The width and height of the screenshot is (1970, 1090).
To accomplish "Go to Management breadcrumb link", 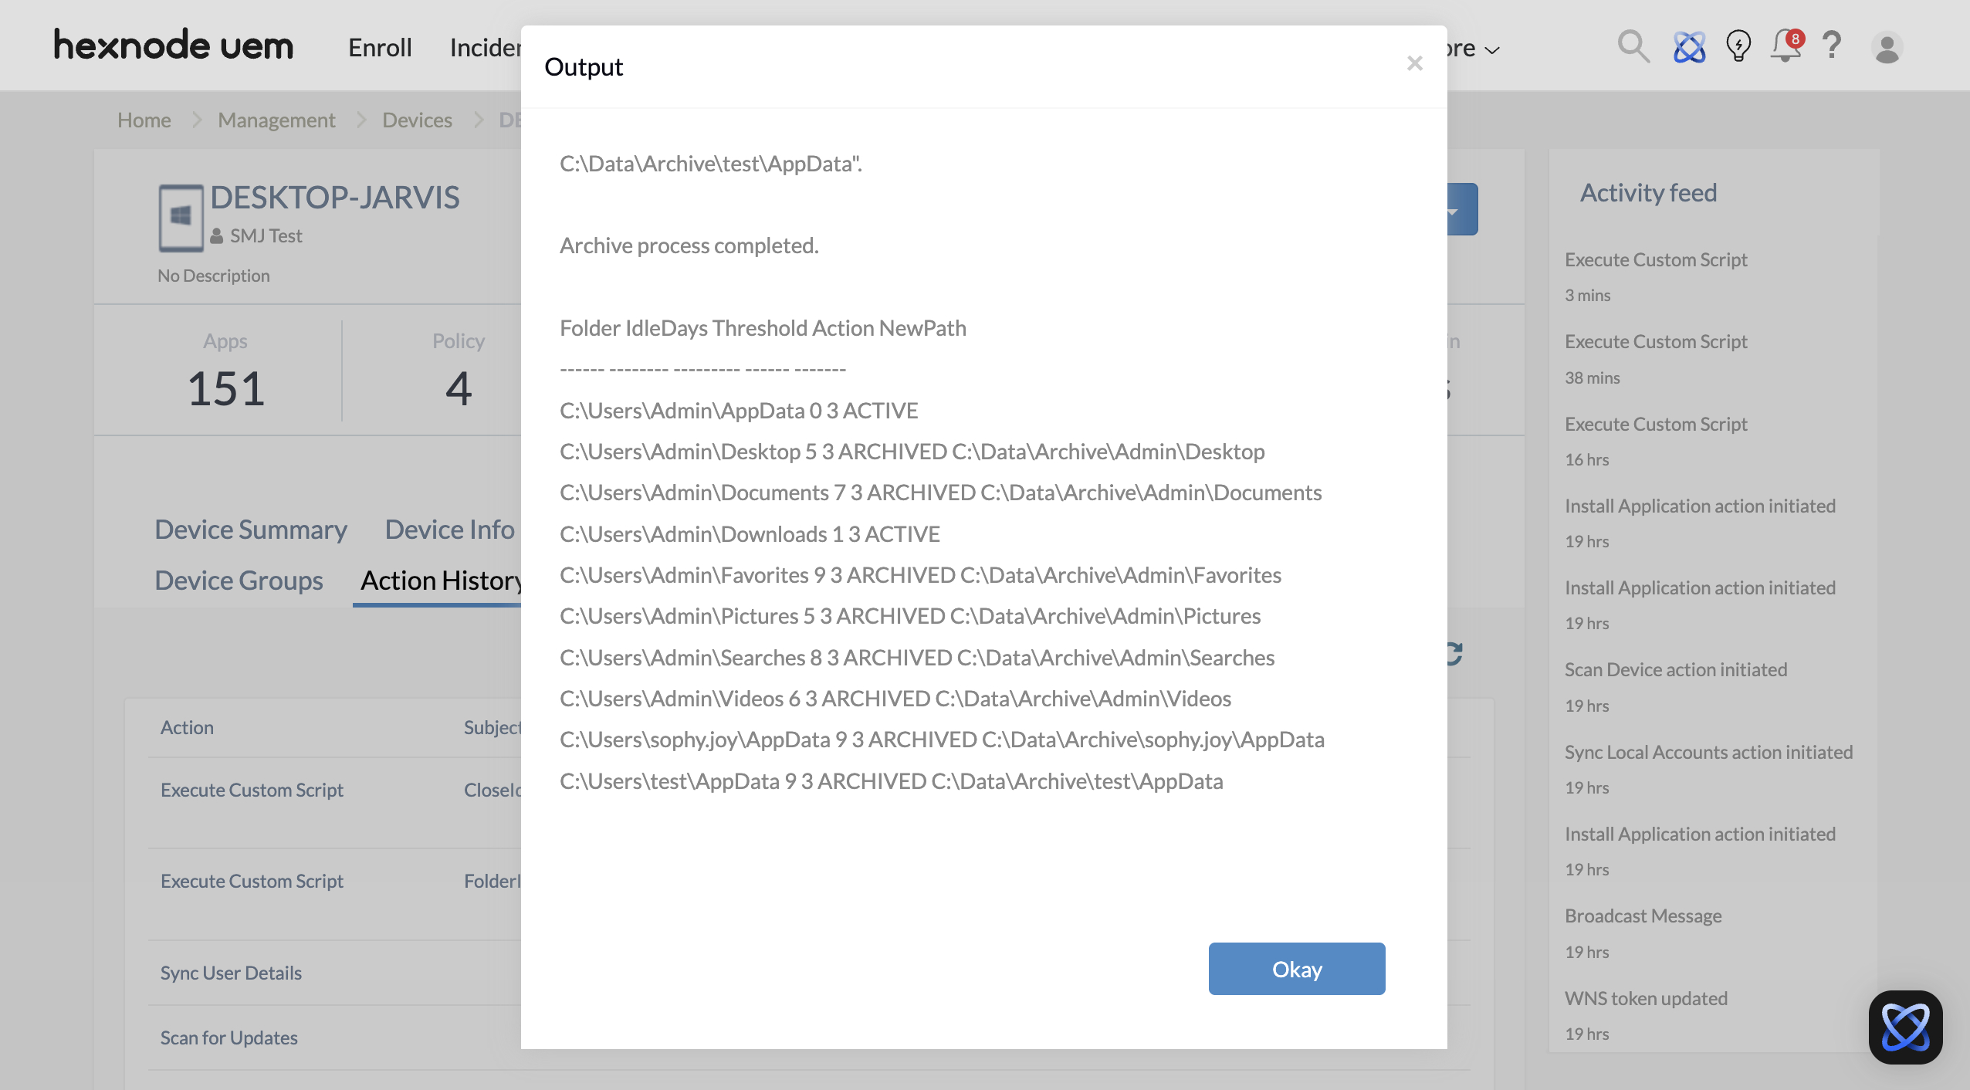I will (276, 120).
